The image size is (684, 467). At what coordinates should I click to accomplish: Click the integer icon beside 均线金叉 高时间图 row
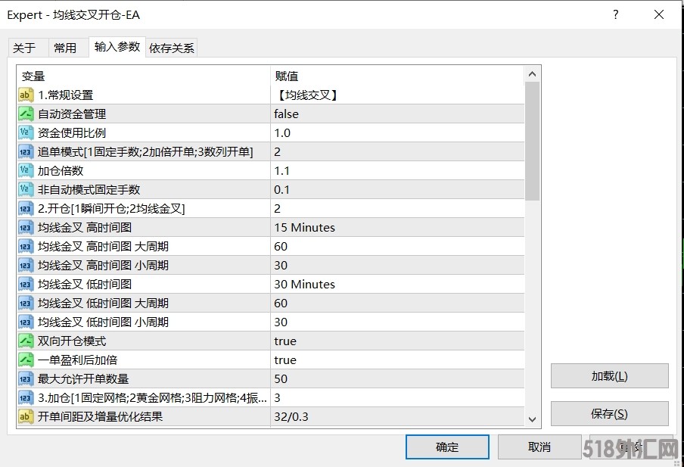pyautogui.click(x=26, y=227)
